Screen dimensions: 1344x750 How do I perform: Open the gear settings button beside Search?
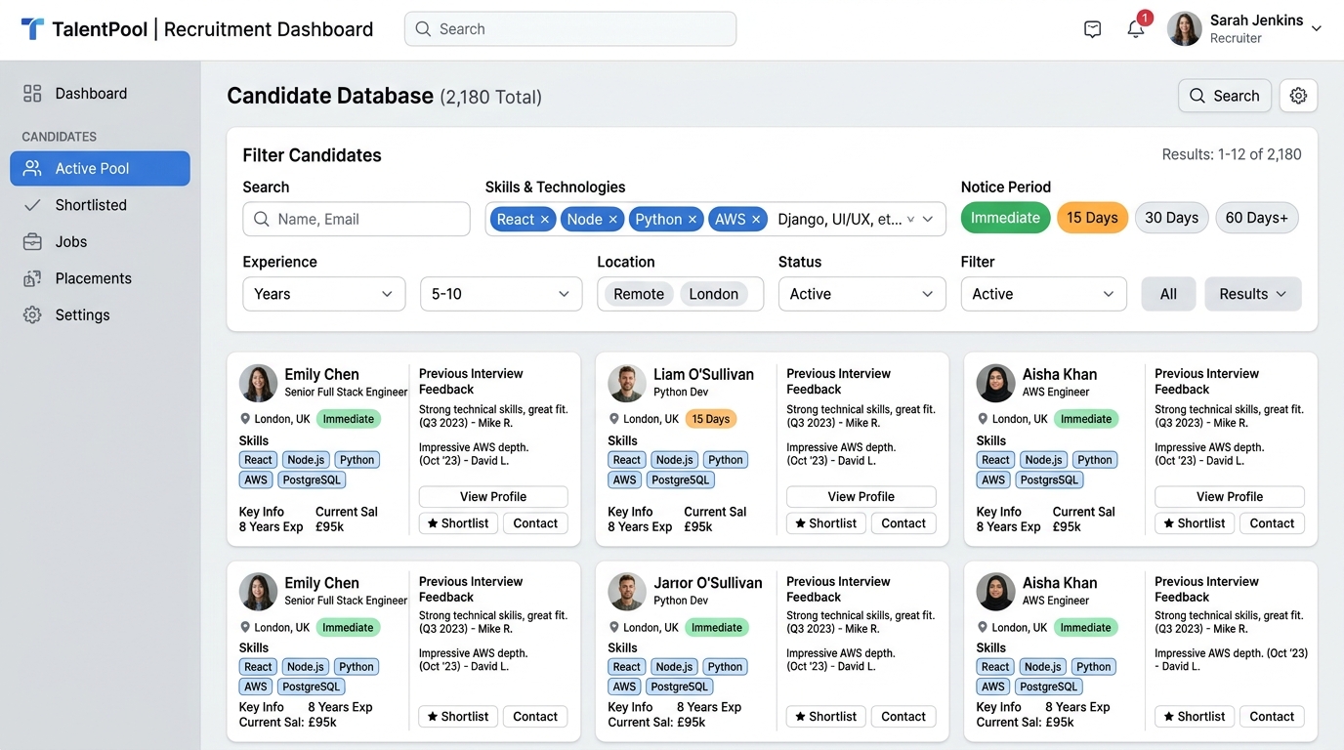[1298, 96]
